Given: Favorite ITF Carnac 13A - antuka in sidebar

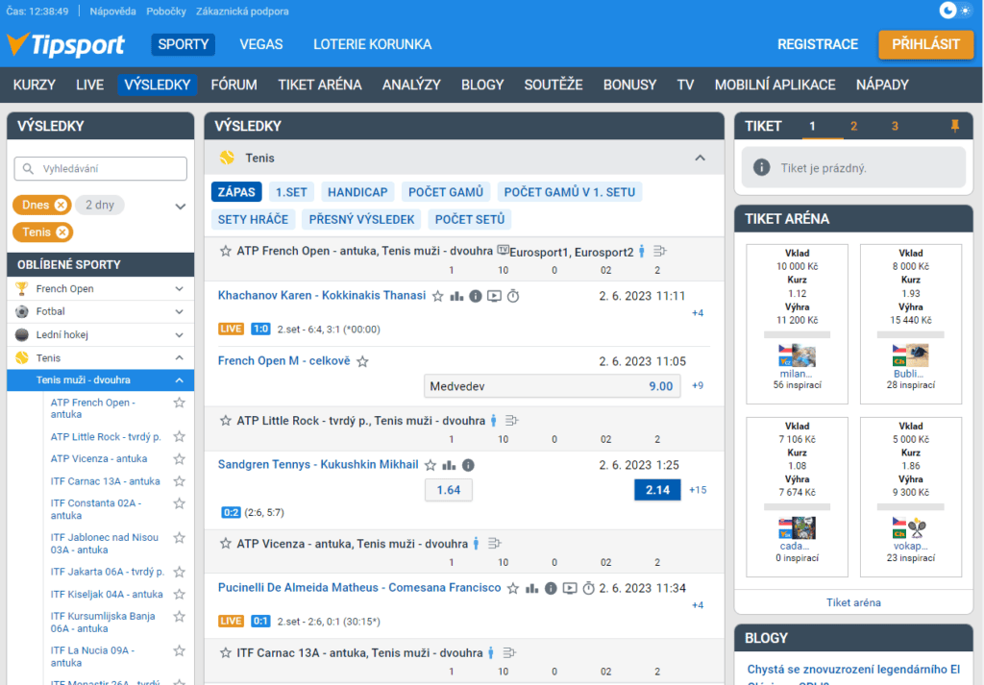Looking at the screenshot, I should (x=179, y=481).
